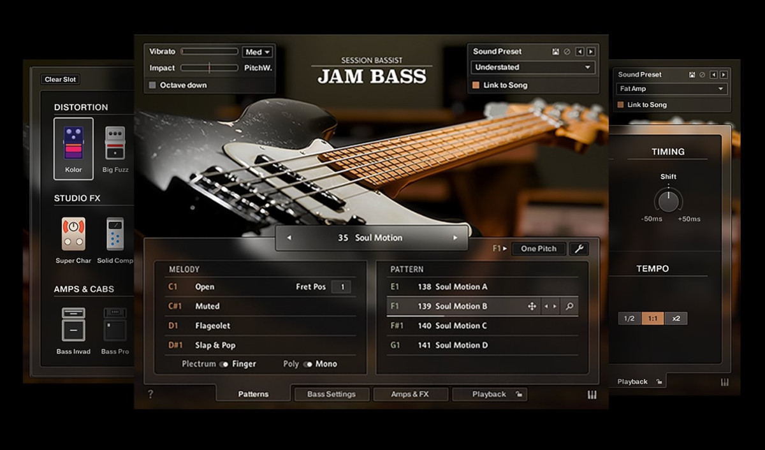Adjust the Timing Shift knob
Image resolution: width=765 pixels, height=450 pixels.
(668, 201)
